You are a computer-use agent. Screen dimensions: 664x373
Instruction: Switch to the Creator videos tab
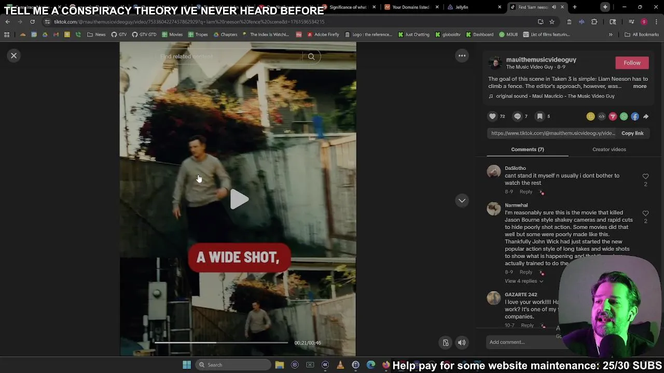(x=609, y=149)
